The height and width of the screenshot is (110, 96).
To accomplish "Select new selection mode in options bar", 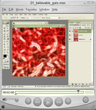I will coord(11,18).
